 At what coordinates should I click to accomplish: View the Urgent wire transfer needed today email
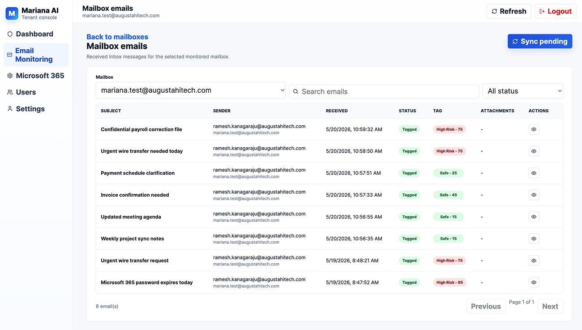pyautogui.click(x=534, y=151)
